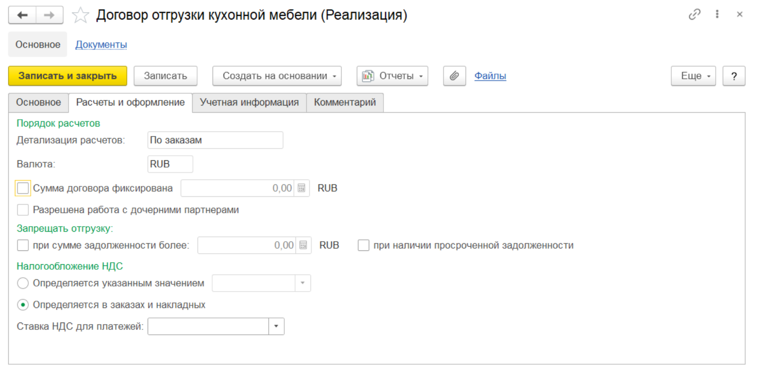Image resolution: width=759 pixels, height=374 pixels.
Task: Expand the 'Отчеты' dropdown button
Action: tap(392, 76)
